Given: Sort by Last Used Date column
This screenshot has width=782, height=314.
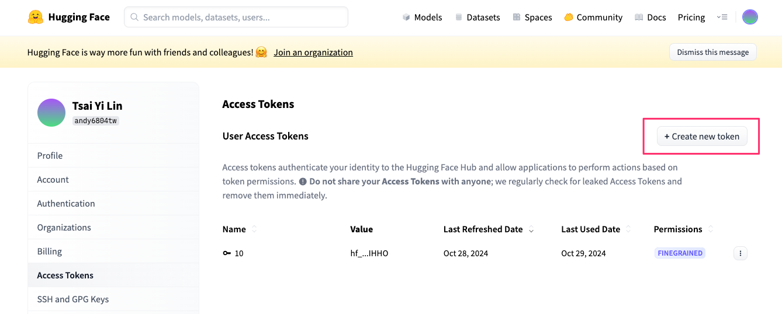Looking at the screenshot, I should (628, 229).
